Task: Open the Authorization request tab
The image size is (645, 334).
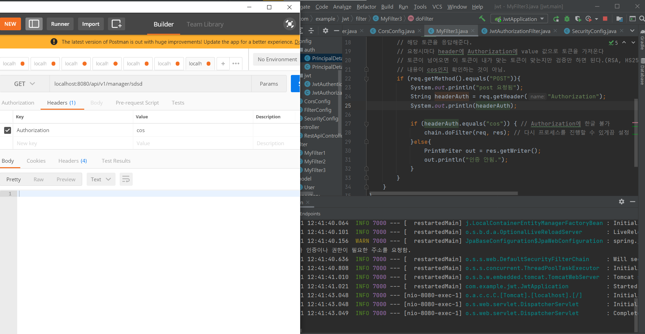Action: click(18, 103)
